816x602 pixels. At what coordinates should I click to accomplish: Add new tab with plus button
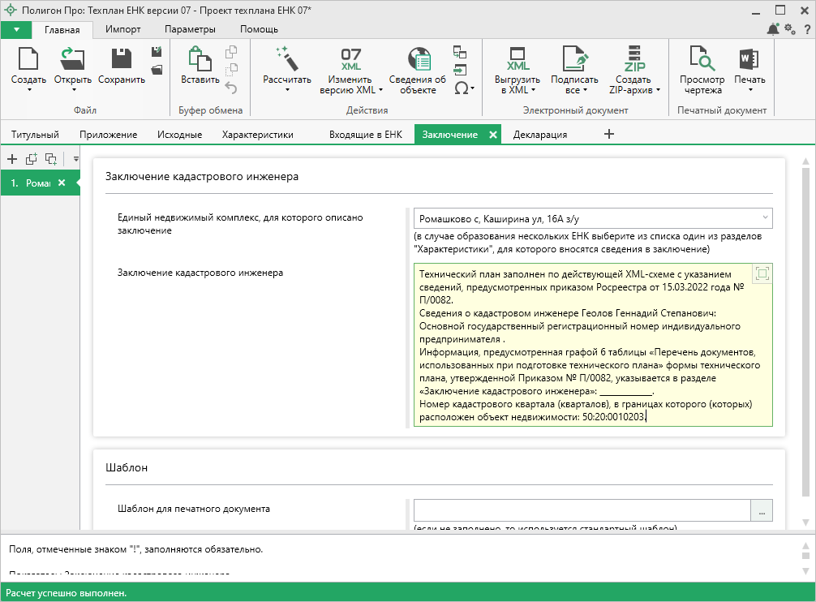point(609,134)
